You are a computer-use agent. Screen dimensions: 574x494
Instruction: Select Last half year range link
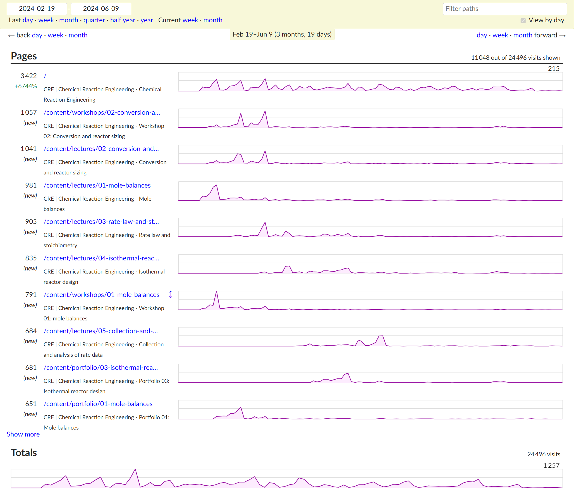coord(123,20)
